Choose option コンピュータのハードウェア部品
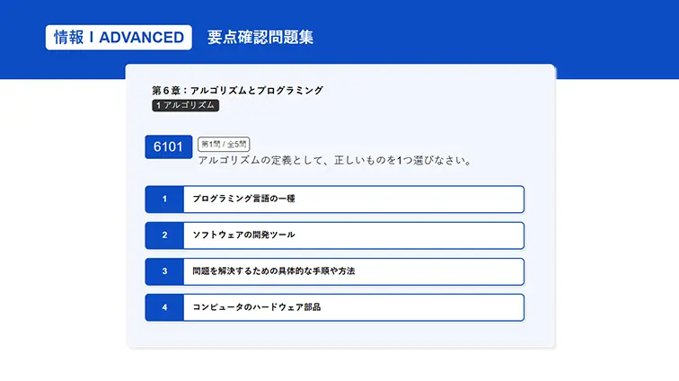The width and height of the screenshot is (679, 381). pyautogui.click(x=353, y=307)
